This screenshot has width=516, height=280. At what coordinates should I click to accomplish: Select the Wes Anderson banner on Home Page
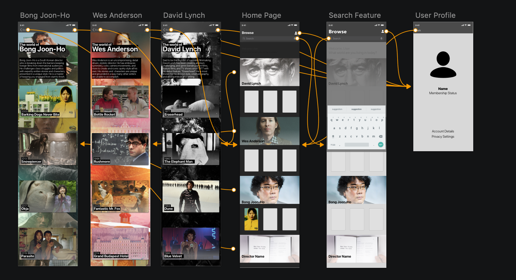[270, 131]
